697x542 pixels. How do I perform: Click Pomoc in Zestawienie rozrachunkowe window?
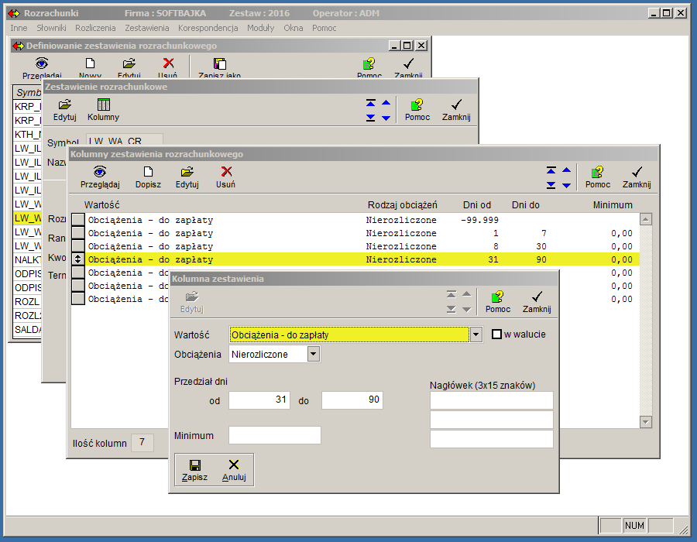[417, 110]
